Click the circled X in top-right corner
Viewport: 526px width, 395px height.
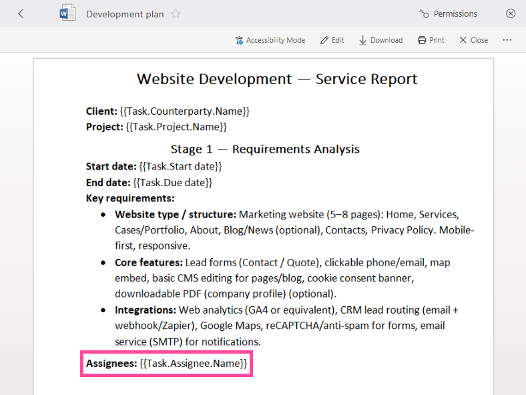coord(511,13)
